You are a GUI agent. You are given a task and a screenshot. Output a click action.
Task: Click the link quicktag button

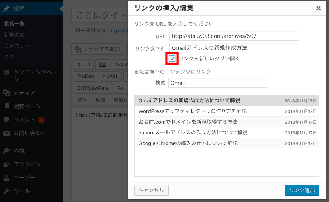click(103, 64)
